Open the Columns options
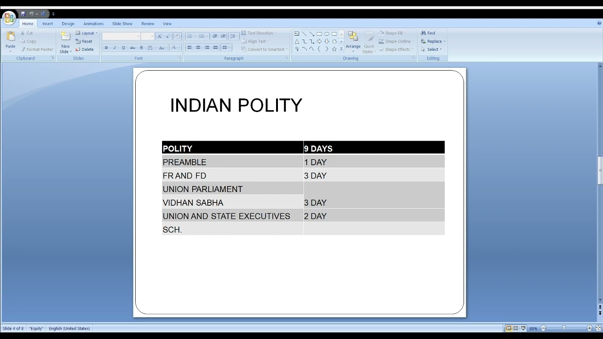Screen dimensions: 603x339 (226, 48)
